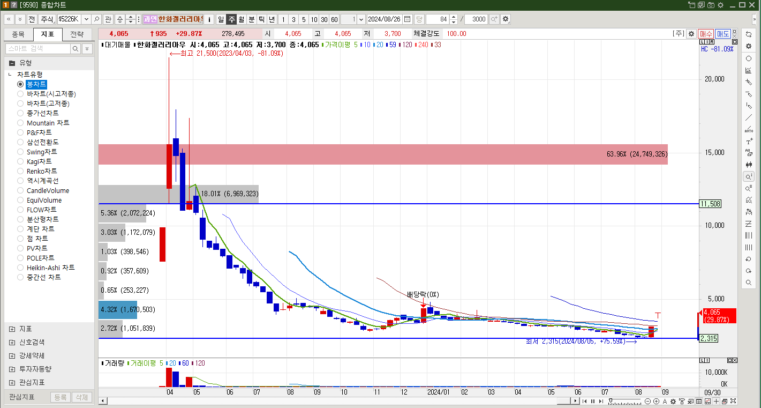Toggle the magnifier info lookup tool

tap(749, 176)
